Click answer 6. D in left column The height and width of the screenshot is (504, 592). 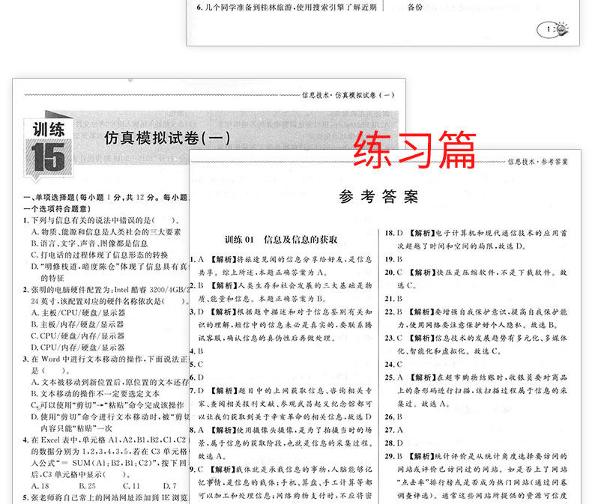coord(196,377)
